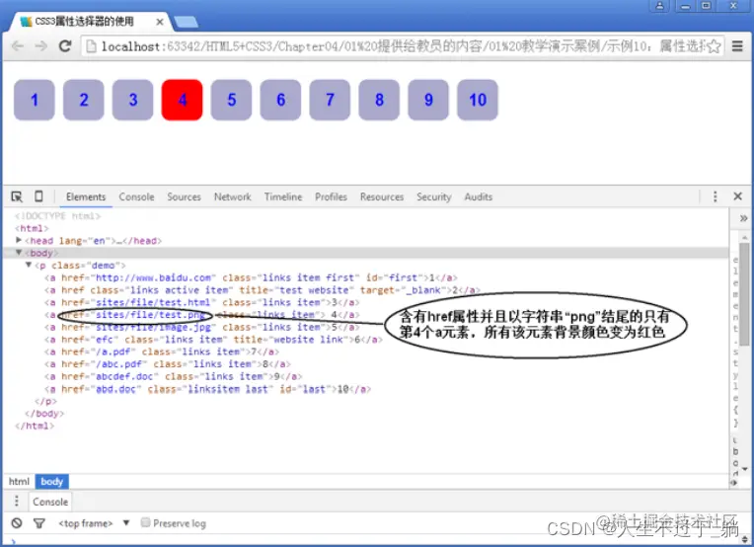754x547 pixels.
Task: Select anchor with image.jpg href
Action: [202, 327]
